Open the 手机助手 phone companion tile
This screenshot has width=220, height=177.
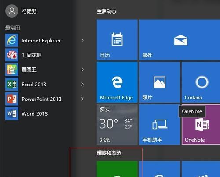tap(160, 124)
